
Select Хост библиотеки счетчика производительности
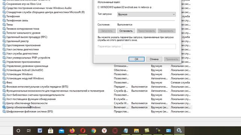[35, 95]
